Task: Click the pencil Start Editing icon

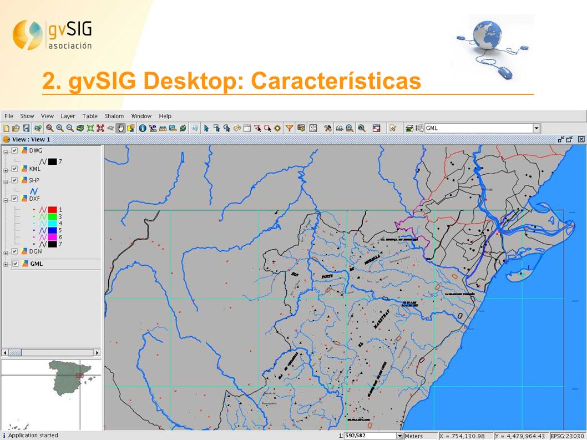Action: pos(393,128)
